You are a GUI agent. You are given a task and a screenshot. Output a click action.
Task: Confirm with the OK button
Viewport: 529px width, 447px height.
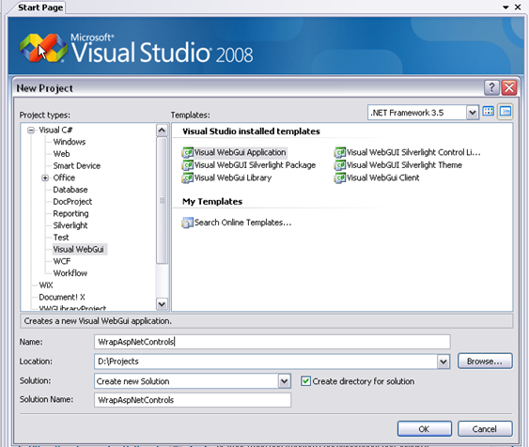click(425, 429)
